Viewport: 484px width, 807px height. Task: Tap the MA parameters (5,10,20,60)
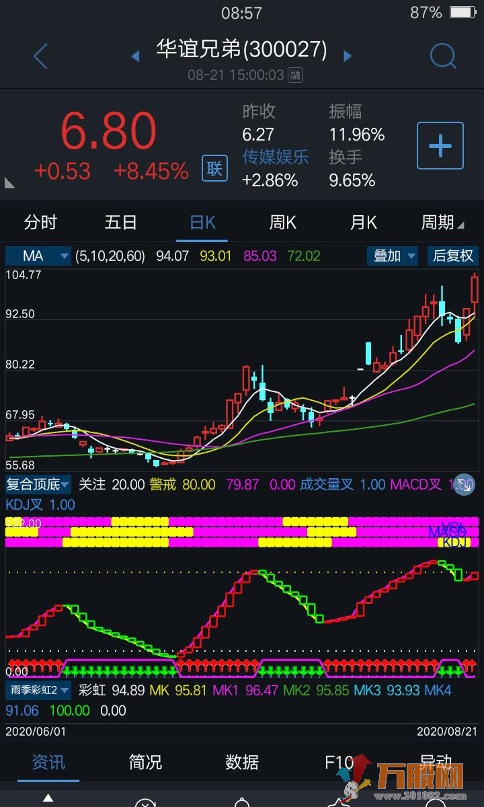[110, 256]
